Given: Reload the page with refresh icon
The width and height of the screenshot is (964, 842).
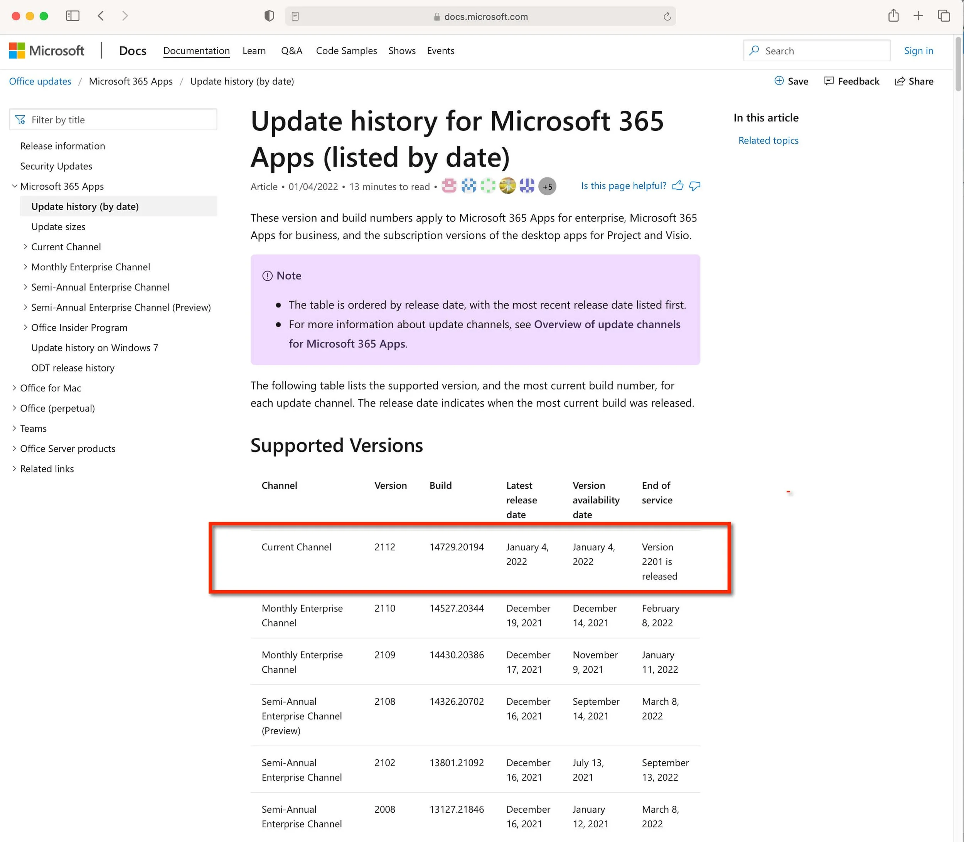Looking at the screenshot, I should [667, 17].
